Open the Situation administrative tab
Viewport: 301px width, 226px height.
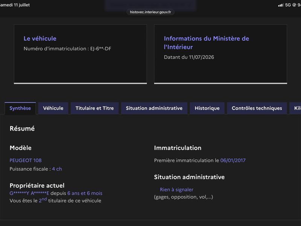154,108
